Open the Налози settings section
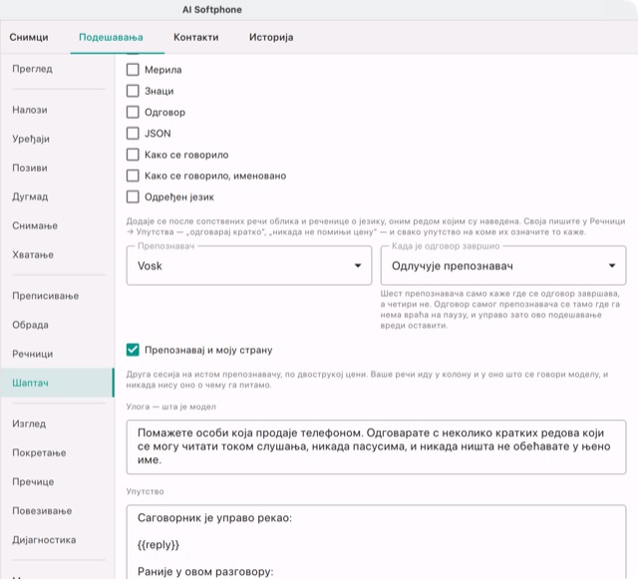The width and height of the screenshot is (638, 579). (x=57, y=110)
